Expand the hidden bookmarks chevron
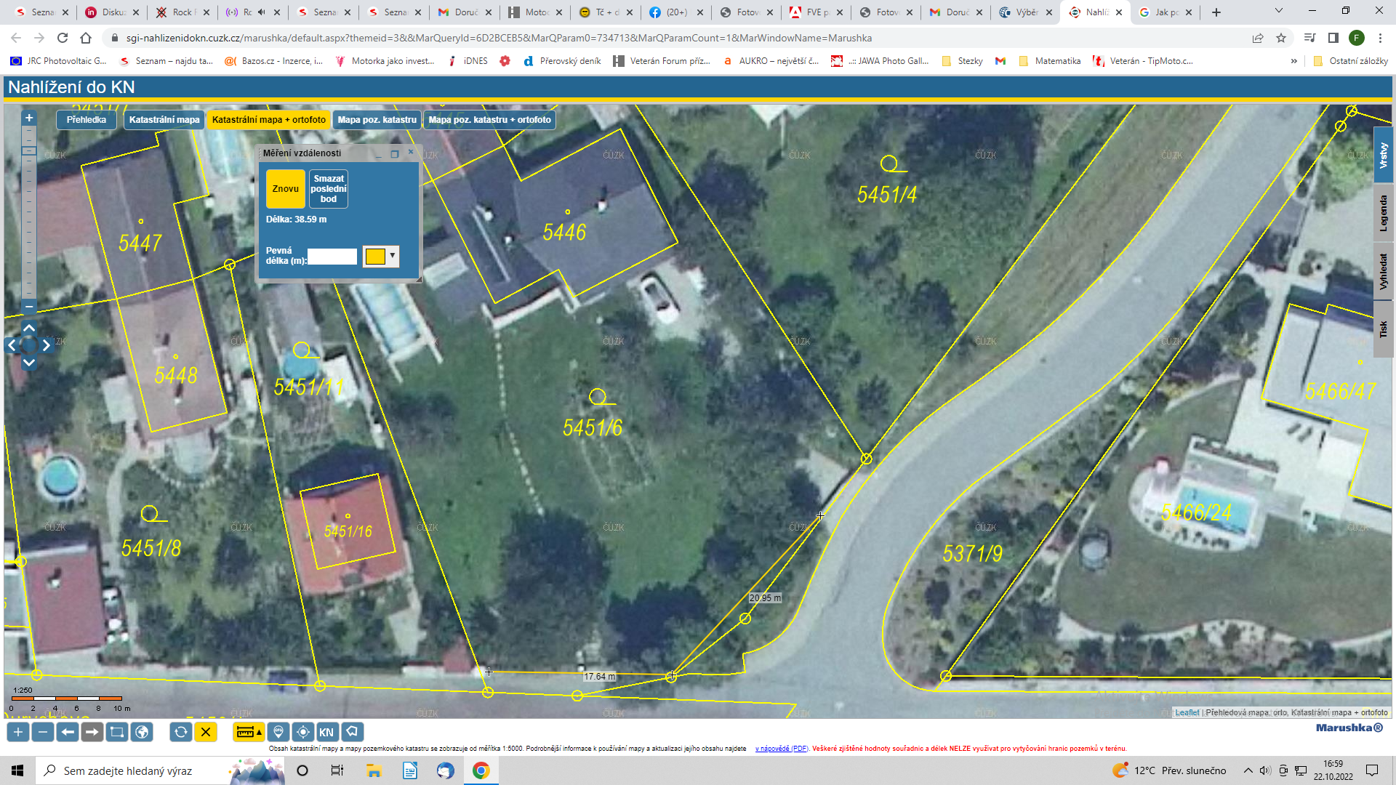The height and width of the screenshot is (785, 1396). tap(1293, 61)
